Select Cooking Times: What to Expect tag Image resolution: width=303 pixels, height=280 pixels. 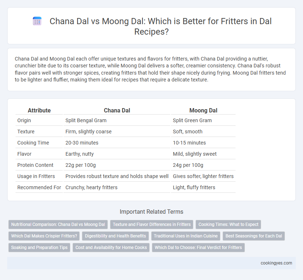click(x=228, y=225)
